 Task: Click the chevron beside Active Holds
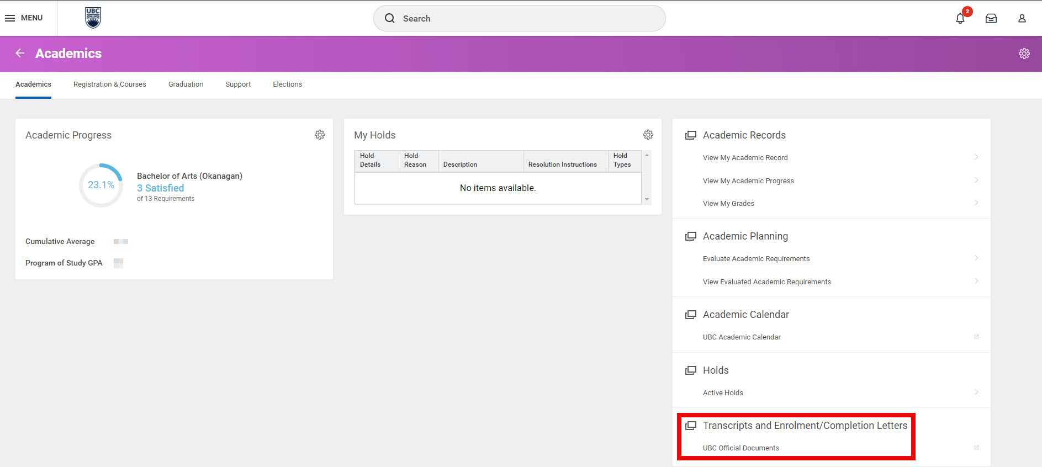pos(976,392)
